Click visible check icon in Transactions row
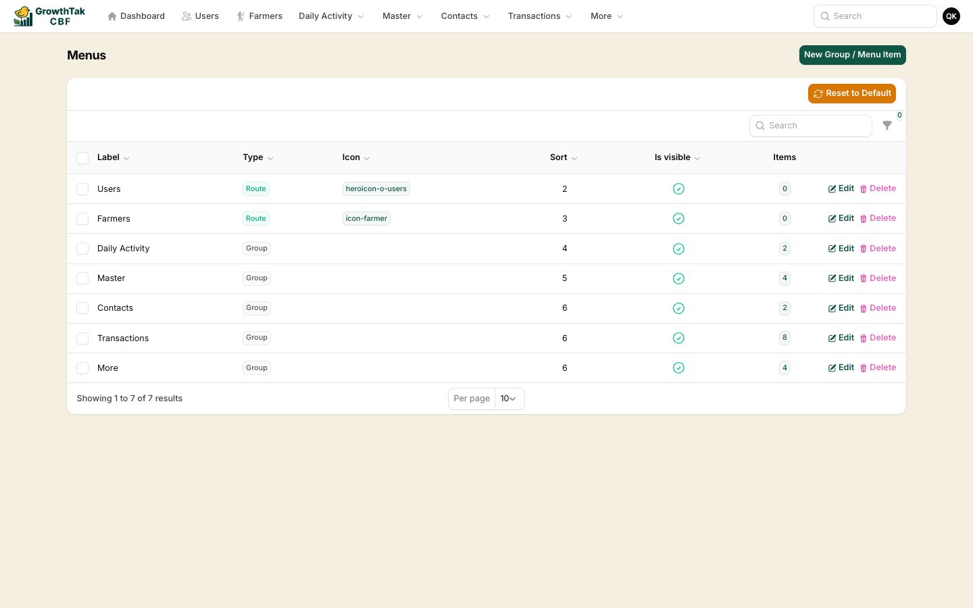 [678, 338]
